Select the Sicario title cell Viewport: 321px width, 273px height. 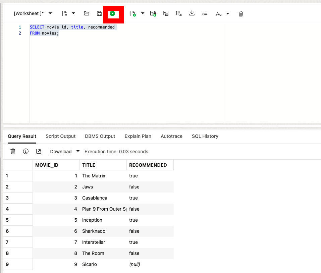click(x=90, y=264)
